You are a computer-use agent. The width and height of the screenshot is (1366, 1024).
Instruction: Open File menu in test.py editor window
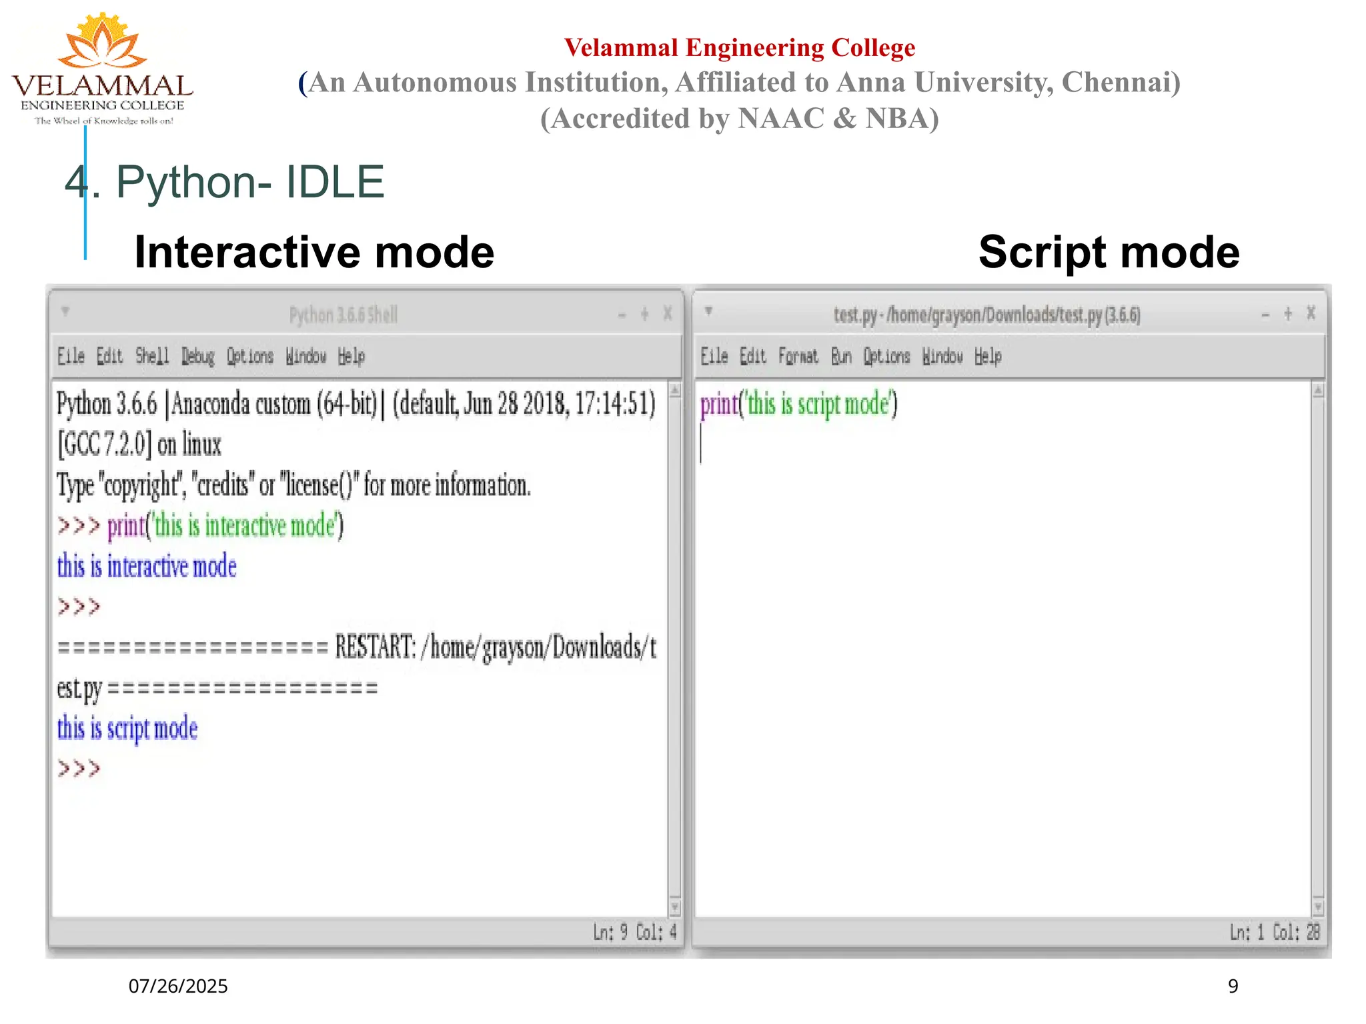(x=714, y=357)
